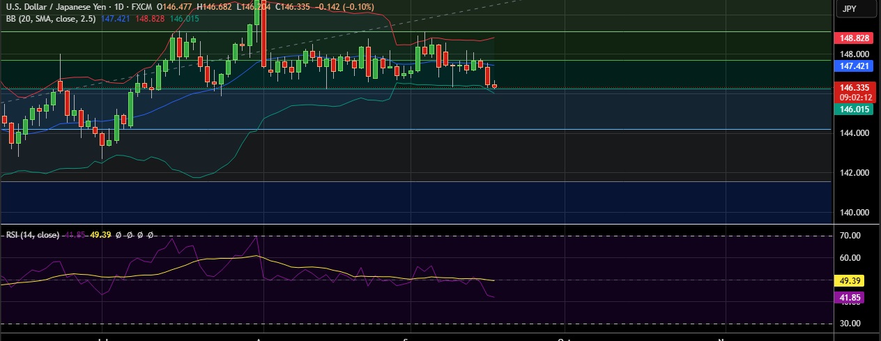This screenshot has width=881, height=341.
Task: Click the red 148.828 upper band price label
Action: (855, 38)
